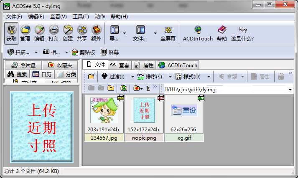This screenshot has height=178, width=298.
Task: Click the greyed 音频 audio button
Action: tap(229, 76)
